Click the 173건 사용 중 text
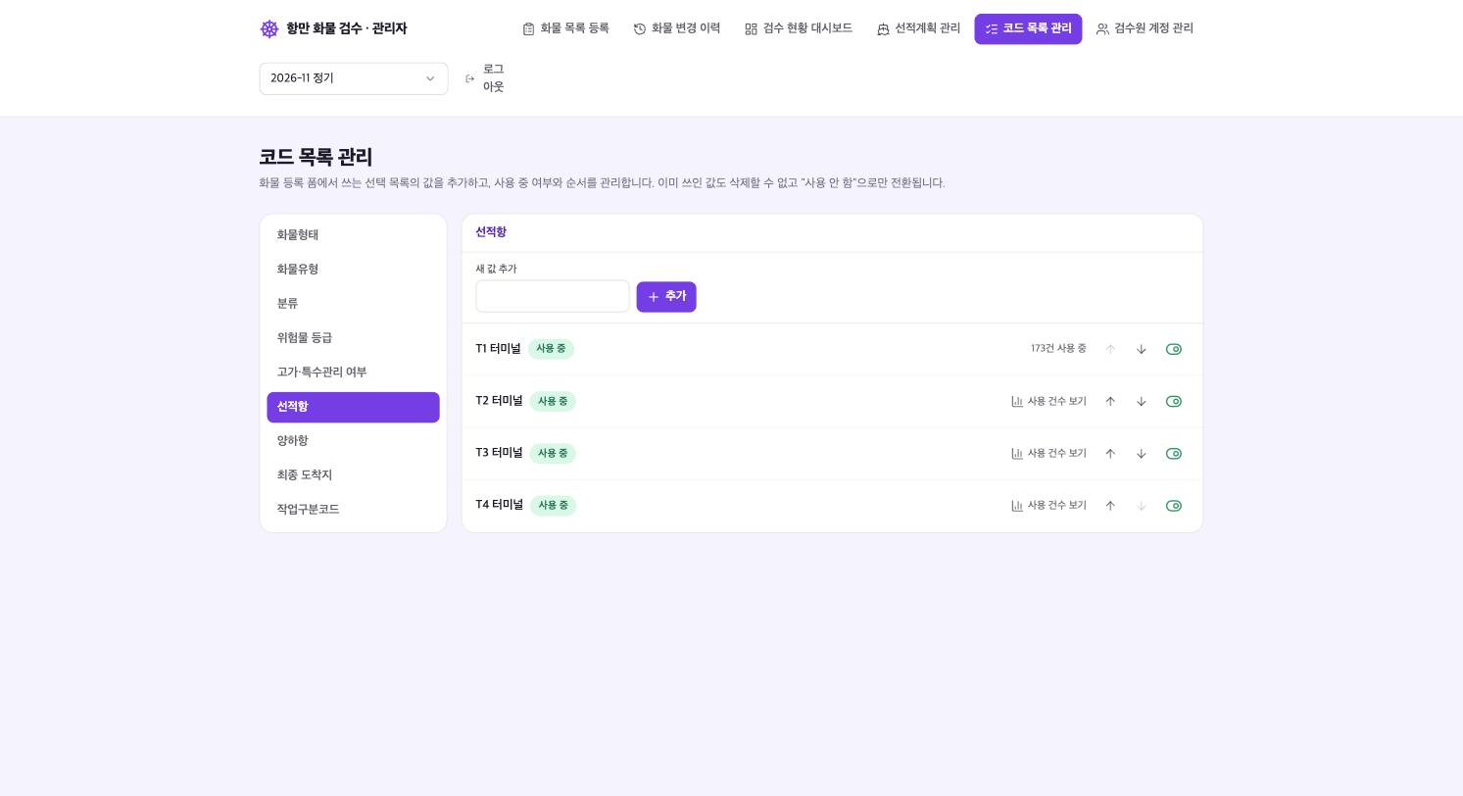Viewport: 1463px width, 796px height. pyautogui.click(x=1058, y=349)
